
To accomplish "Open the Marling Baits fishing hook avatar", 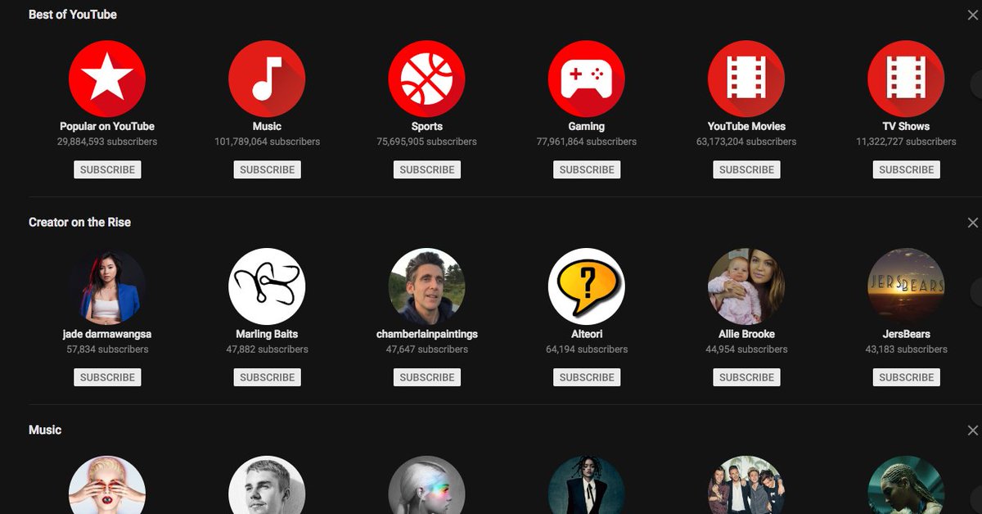I will [267, 287].
